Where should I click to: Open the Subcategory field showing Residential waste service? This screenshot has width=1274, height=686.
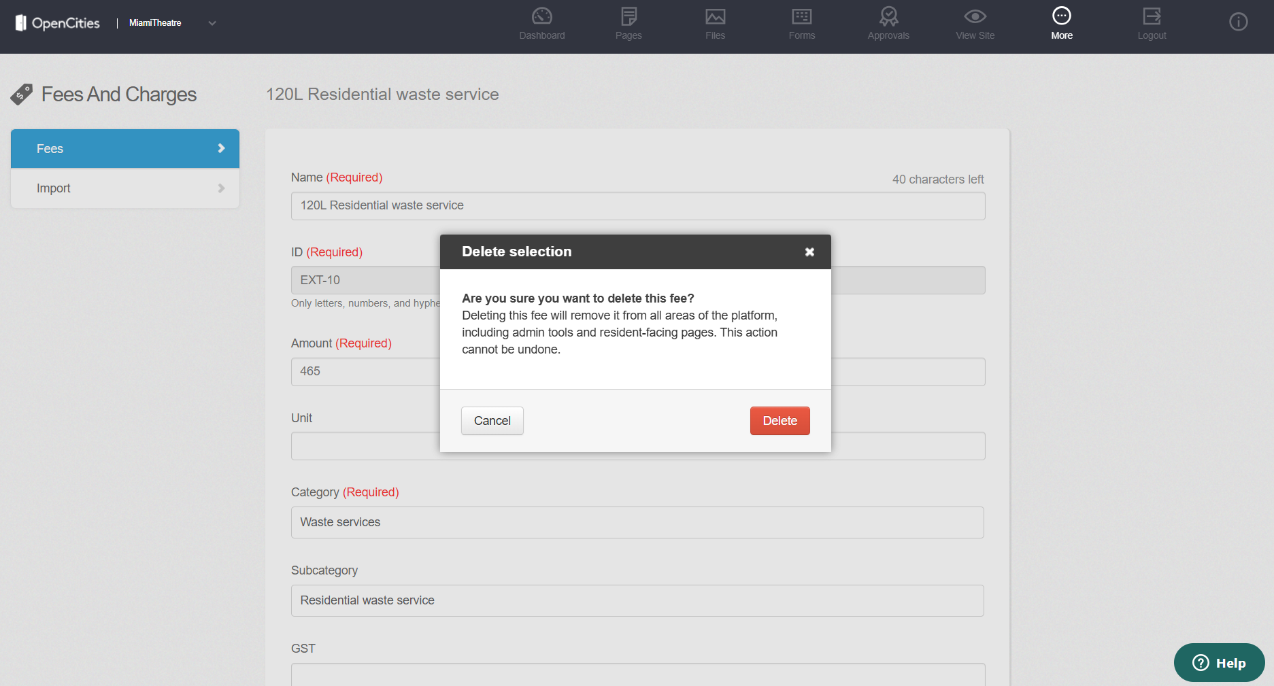637,600
